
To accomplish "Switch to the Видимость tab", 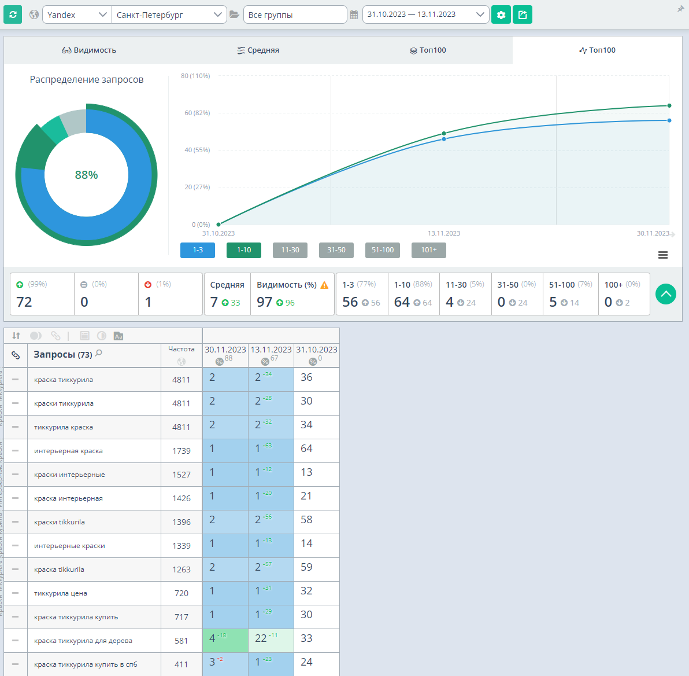I will (x=89, y=50).
